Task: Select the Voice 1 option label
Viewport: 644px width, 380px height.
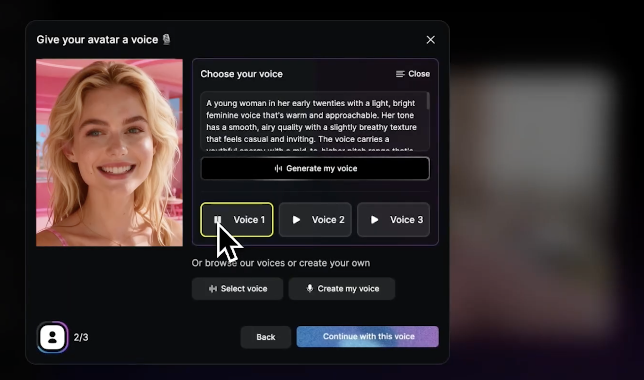Action: click(x=249, y=219)
